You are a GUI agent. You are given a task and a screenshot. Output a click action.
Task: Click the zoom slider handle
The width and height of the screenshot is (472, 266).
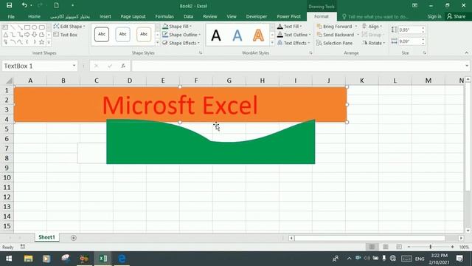(431, 247)
